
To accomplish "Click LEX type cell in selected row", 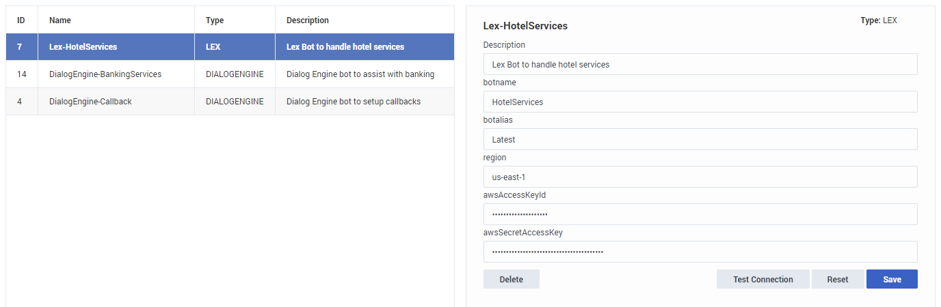I will tap(235, 47).
